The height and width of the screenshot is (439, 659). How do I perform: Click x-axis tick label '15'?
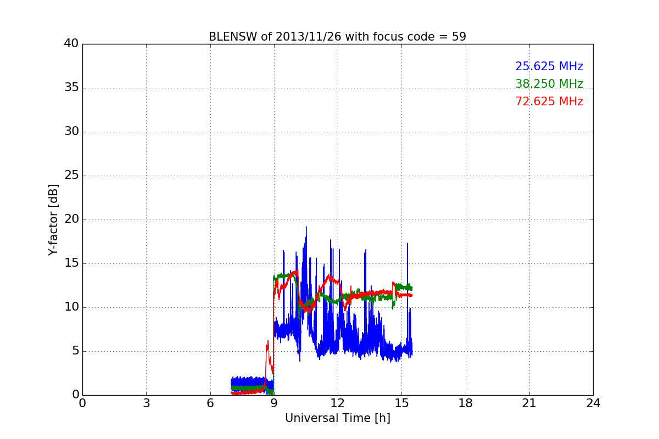pos(401,403)
